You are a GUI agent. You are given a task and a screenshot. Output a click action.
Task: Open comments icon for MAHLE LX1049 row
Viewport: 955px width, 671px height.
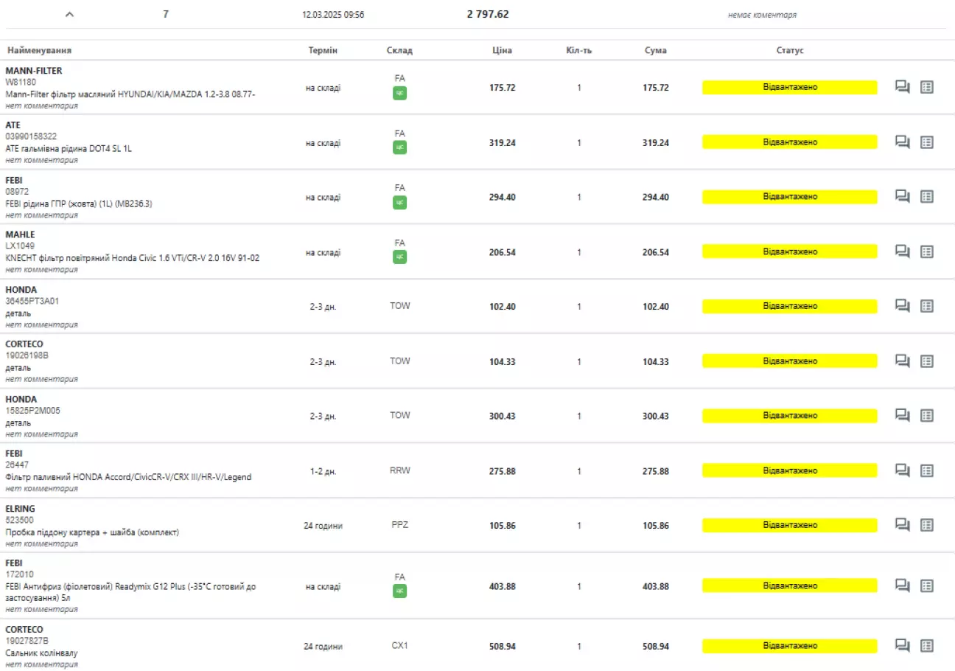902,251
